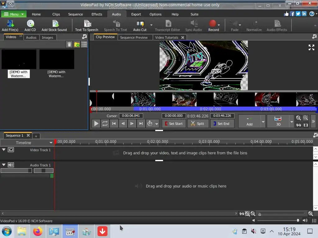This screenshot has height=238, width=318.
Task: Share on Twitter
Action: (298, 14)
